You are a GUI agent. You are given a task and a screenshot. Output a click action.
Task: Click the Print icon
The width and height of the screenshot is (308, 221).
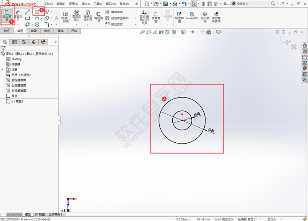[175, 4]
